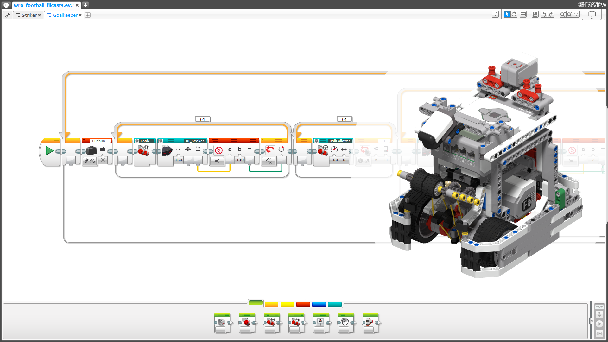
Task: Reset canvas zoom to 1:1
Action: (x=576, y=14)
